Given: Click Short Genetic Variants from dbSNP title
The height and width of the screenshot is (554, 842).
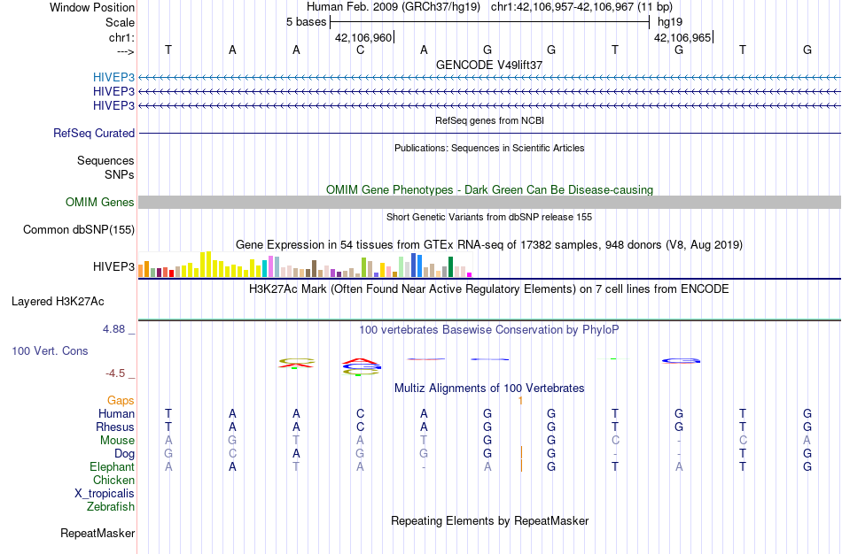Looking at the screenshot, I should tap(489, 217).
